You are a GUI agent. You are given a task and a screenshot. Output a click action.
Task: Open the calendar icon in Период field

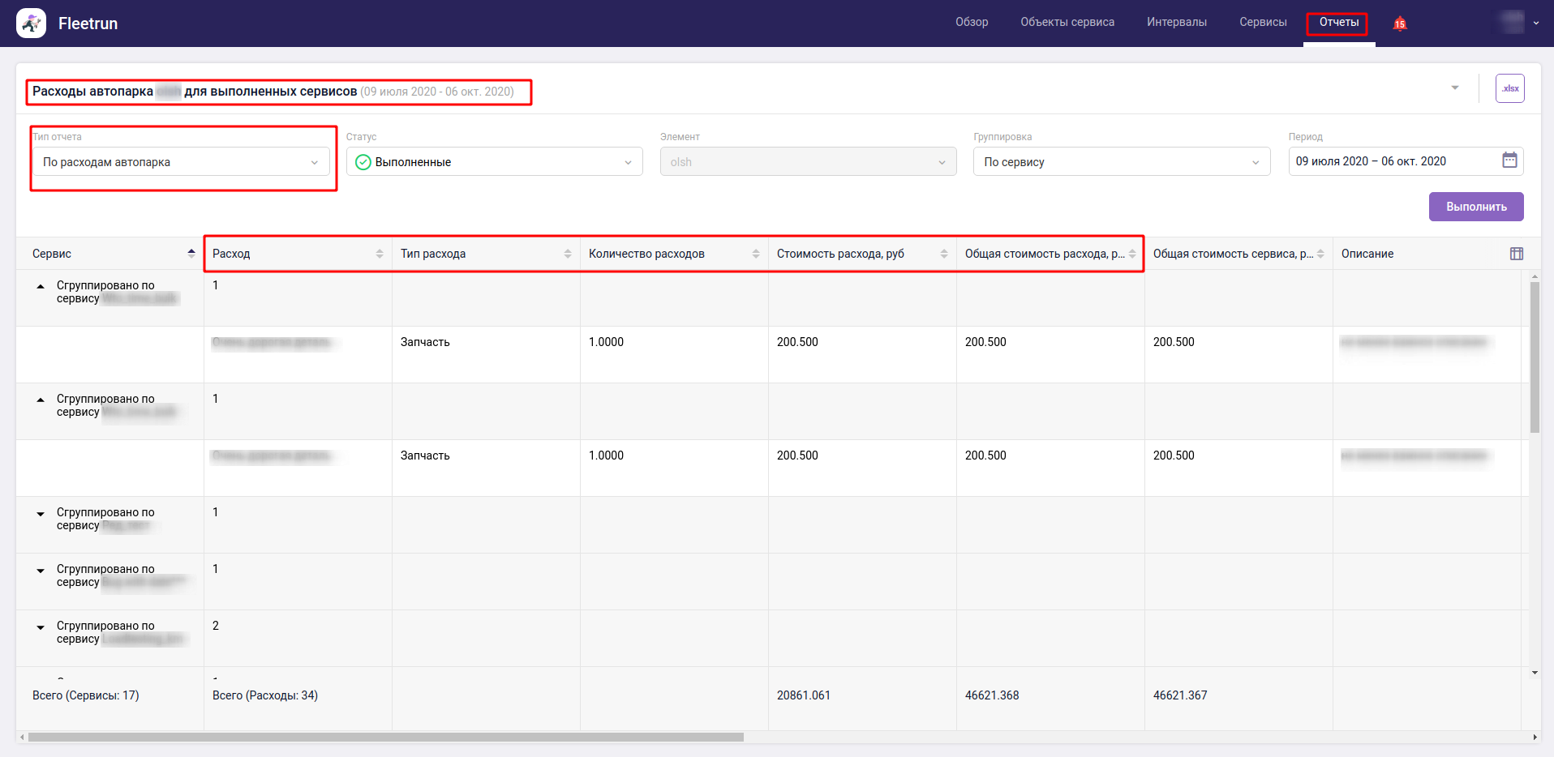click(1509, 160)
